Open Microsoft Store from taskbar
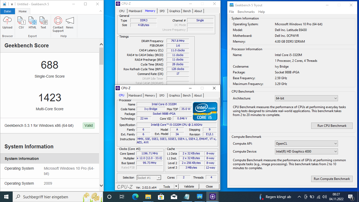Viewport: 359px width, 202px height. (161, 197)
